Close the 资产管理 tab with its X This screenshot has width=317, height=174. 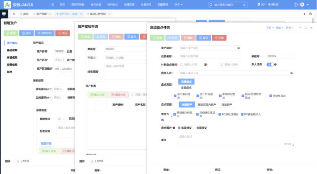tap(50, 14)
